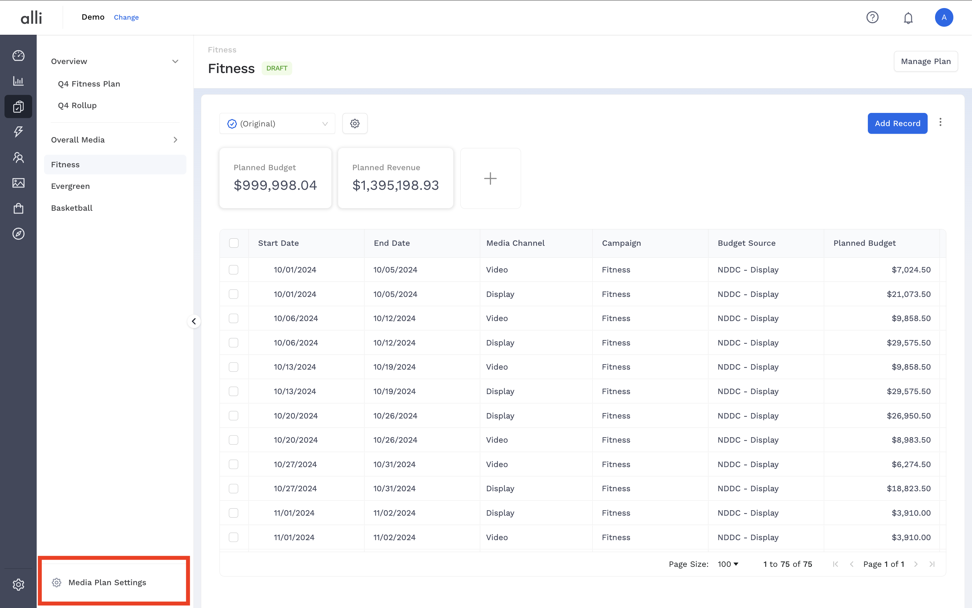Open the image creative icon in sidebar

pyautogui.click(x=18, y=183)
